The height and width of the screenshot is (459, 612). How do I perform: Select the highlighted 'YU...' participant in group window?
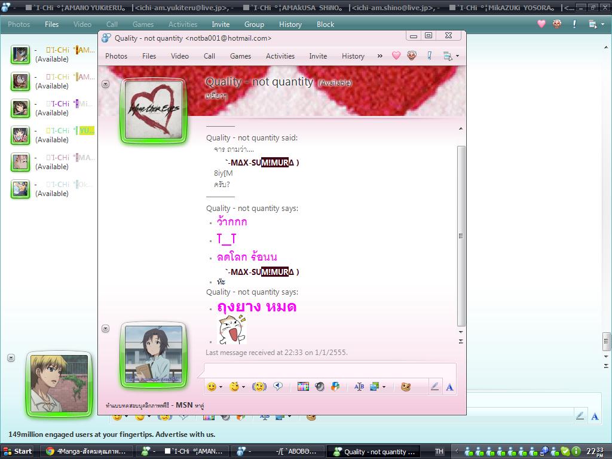pos(52,135)
